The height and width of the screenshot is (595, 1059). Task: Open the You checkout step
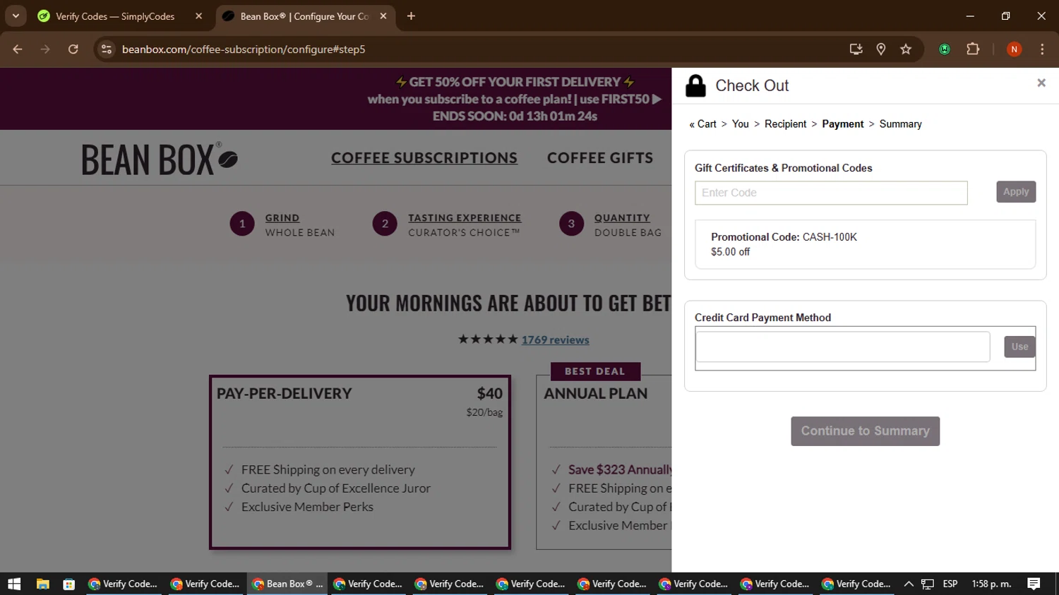(740, 124)
